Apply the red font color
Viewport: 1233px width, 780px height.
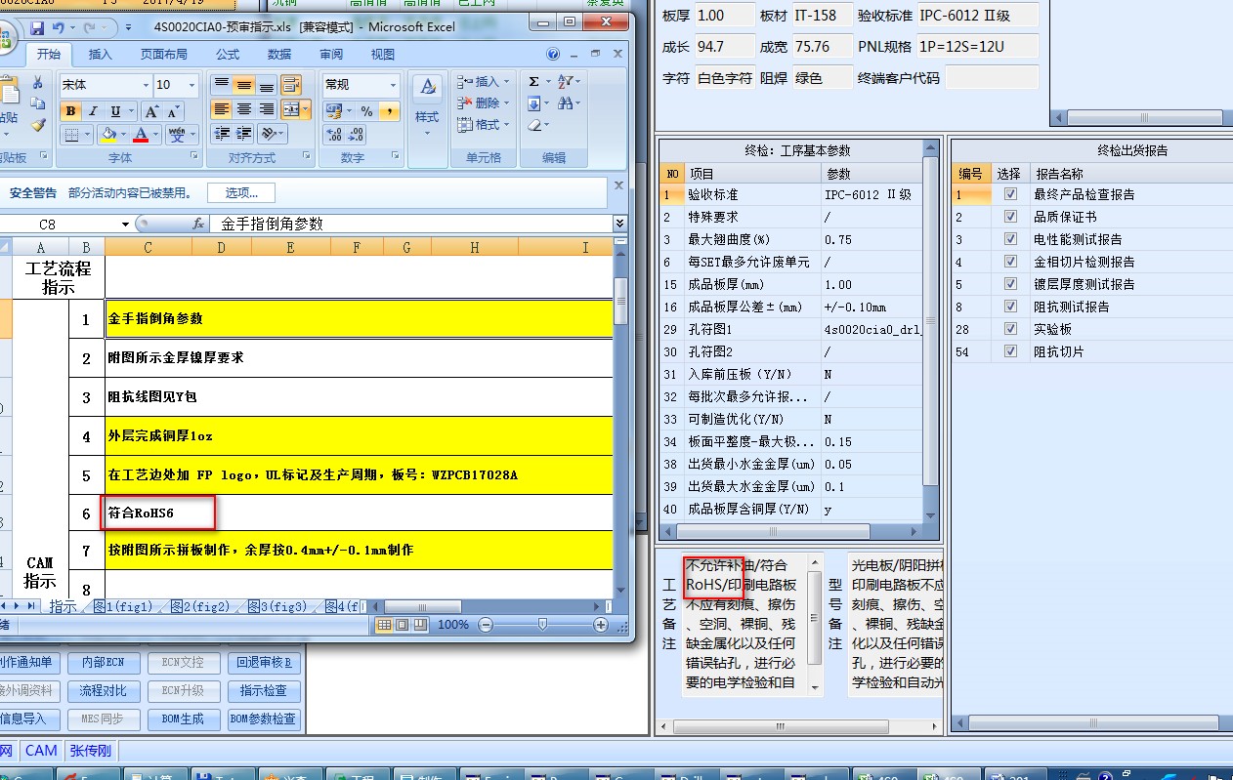tap(142, 134)
